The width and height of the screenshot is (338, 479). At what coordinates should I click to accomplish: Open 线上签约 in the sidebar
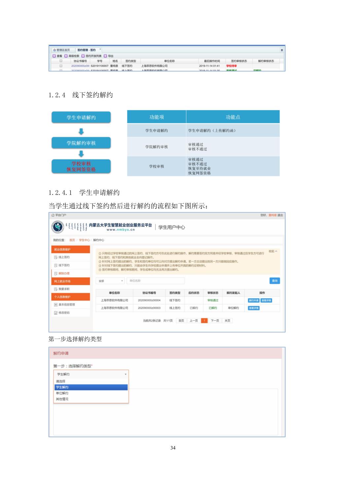(64, 257)
